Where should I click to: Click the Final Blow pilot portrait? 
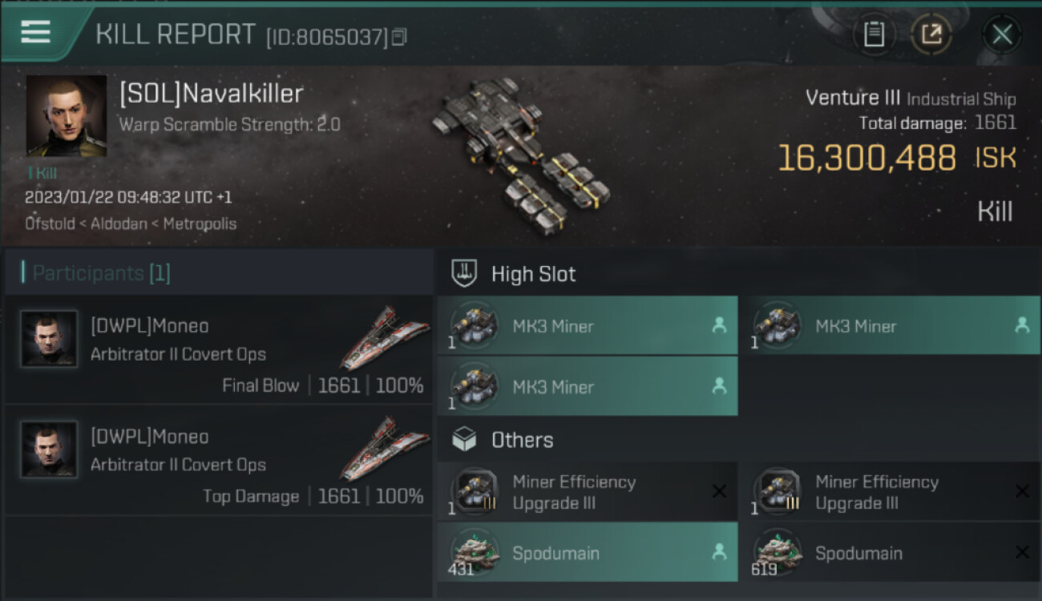[49, 339]
